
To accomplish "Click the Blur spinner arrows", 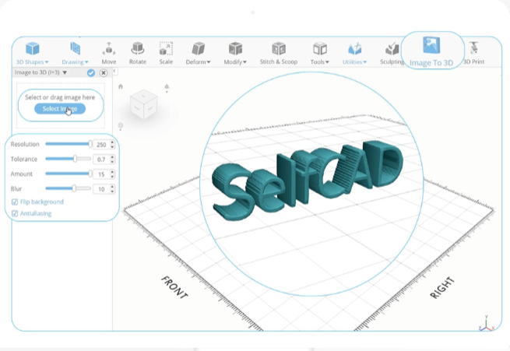I will [112, 189].
